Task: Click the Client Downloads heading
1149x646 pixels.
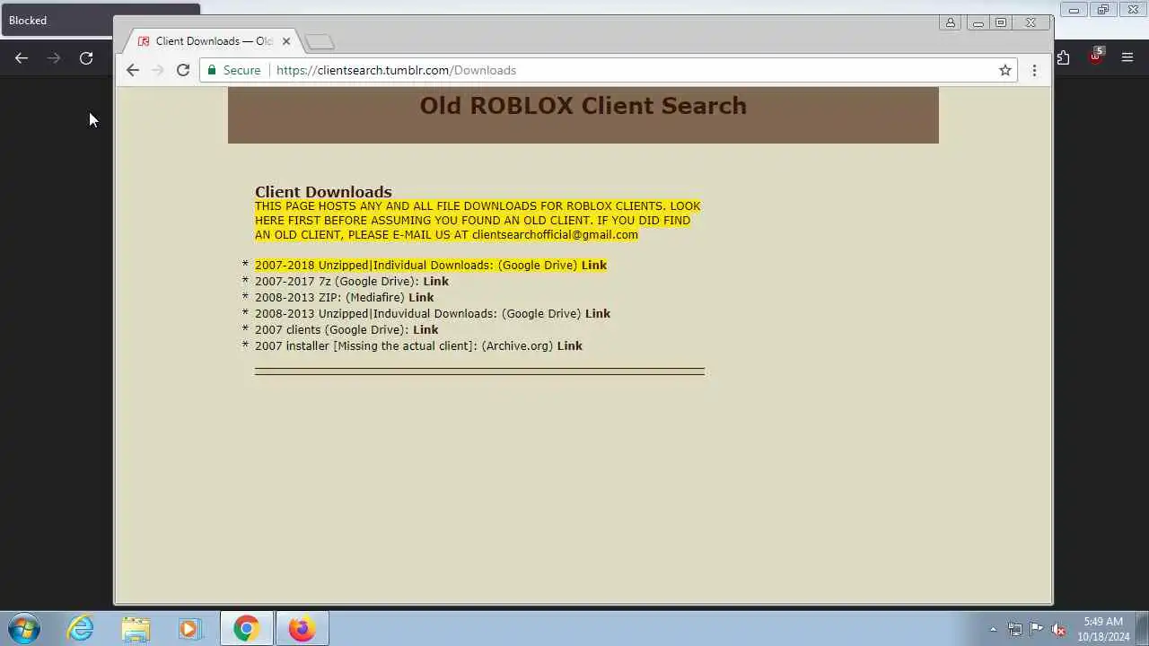Action: [x=323, y=191]
